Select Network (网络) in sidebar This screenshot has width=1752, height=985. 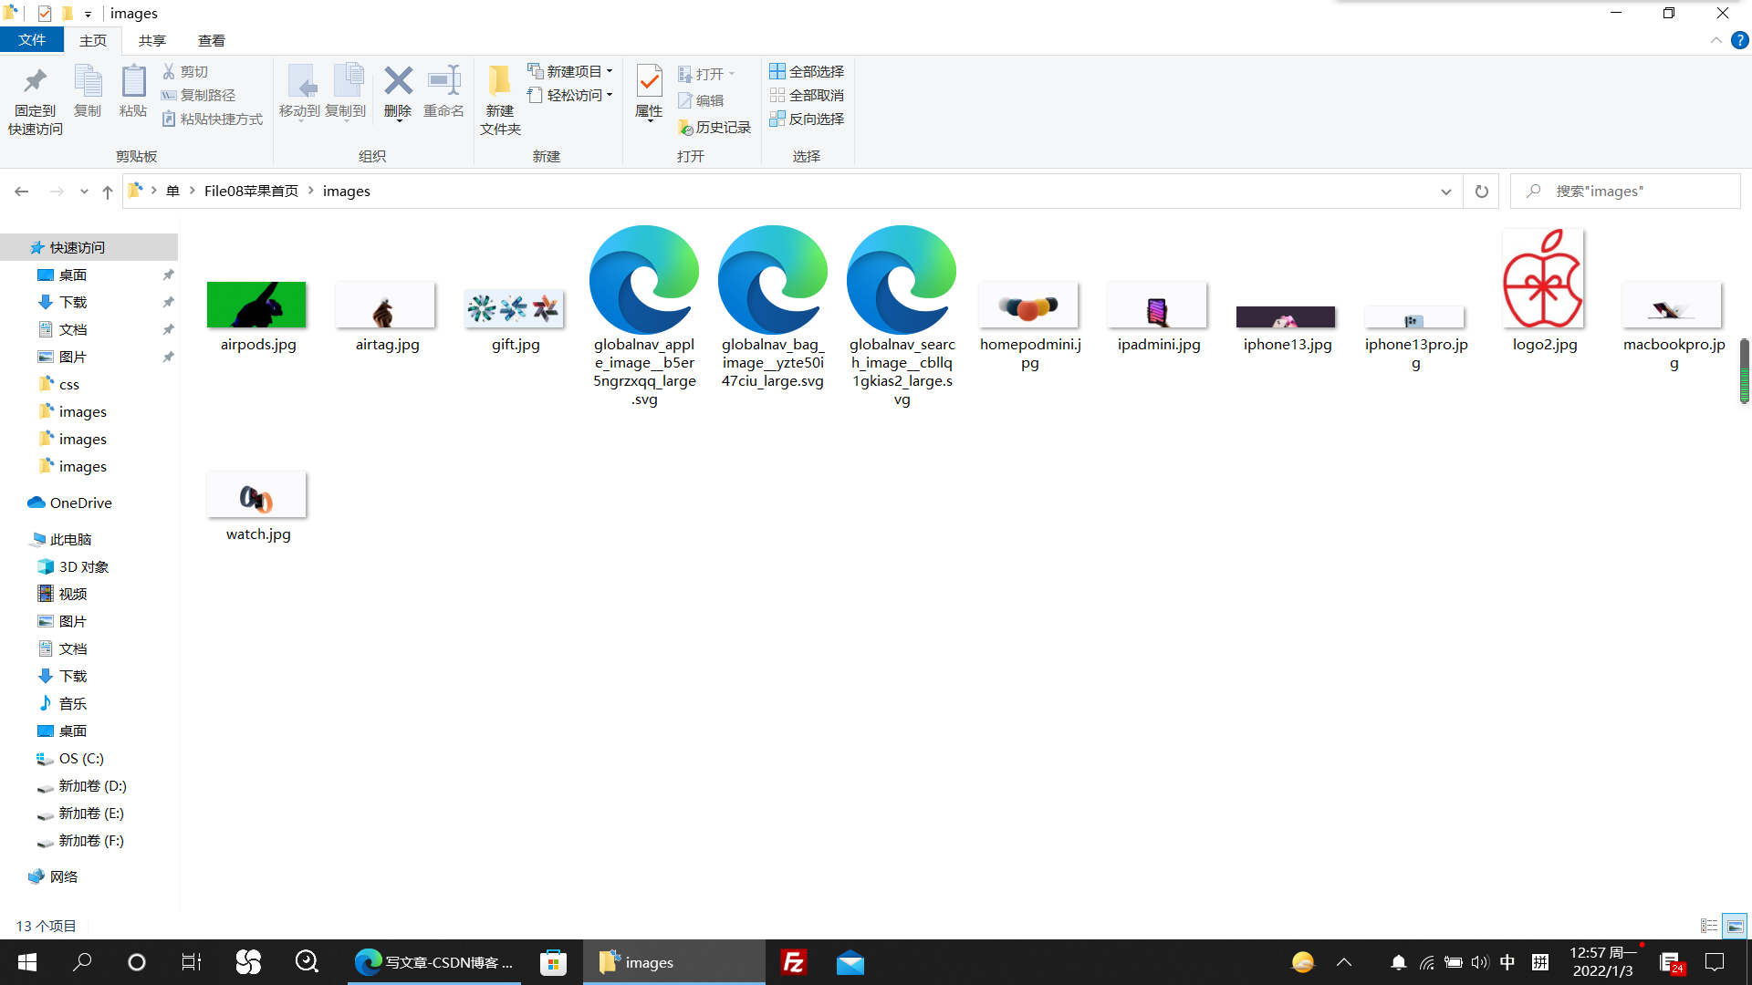pyautogui.click(x=63, y=876)
